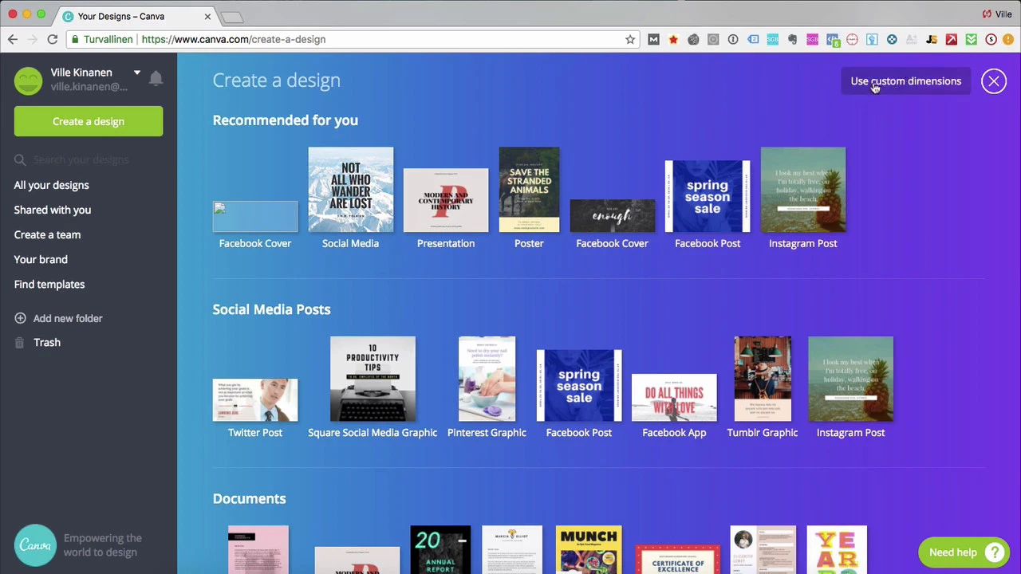Select the Your Designs – Canva browser tab
Screen dimensions: 1021x574
[136, 16]
